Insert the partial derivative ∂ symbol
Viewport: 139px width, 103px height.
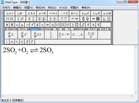[x=37, y=25]
